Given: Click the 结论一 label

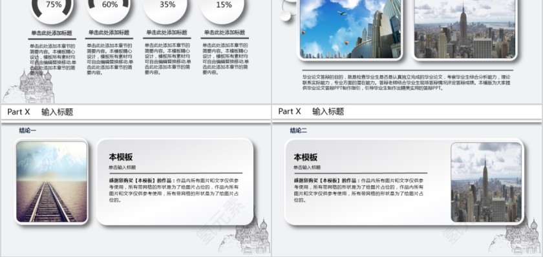Looking at the screenshot, I should [27, 130].
